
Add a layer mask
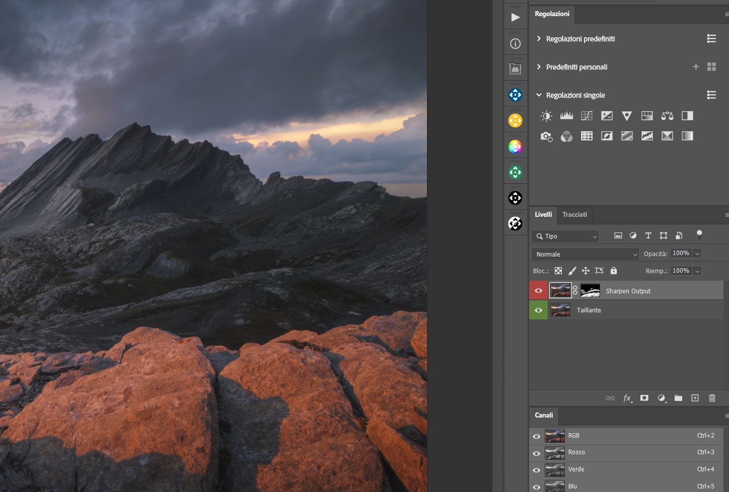644,398
